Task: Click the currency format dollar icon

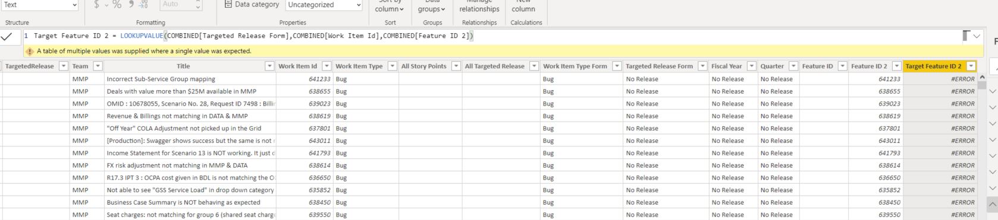Action: pos(96,4)
